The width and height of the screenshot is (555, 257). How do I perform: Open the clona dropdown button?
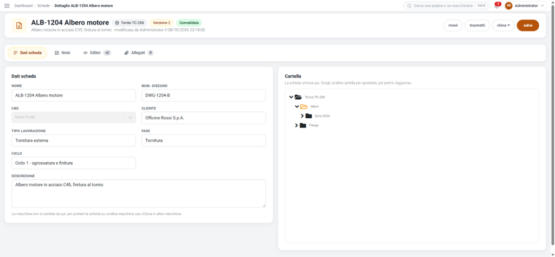503,25
